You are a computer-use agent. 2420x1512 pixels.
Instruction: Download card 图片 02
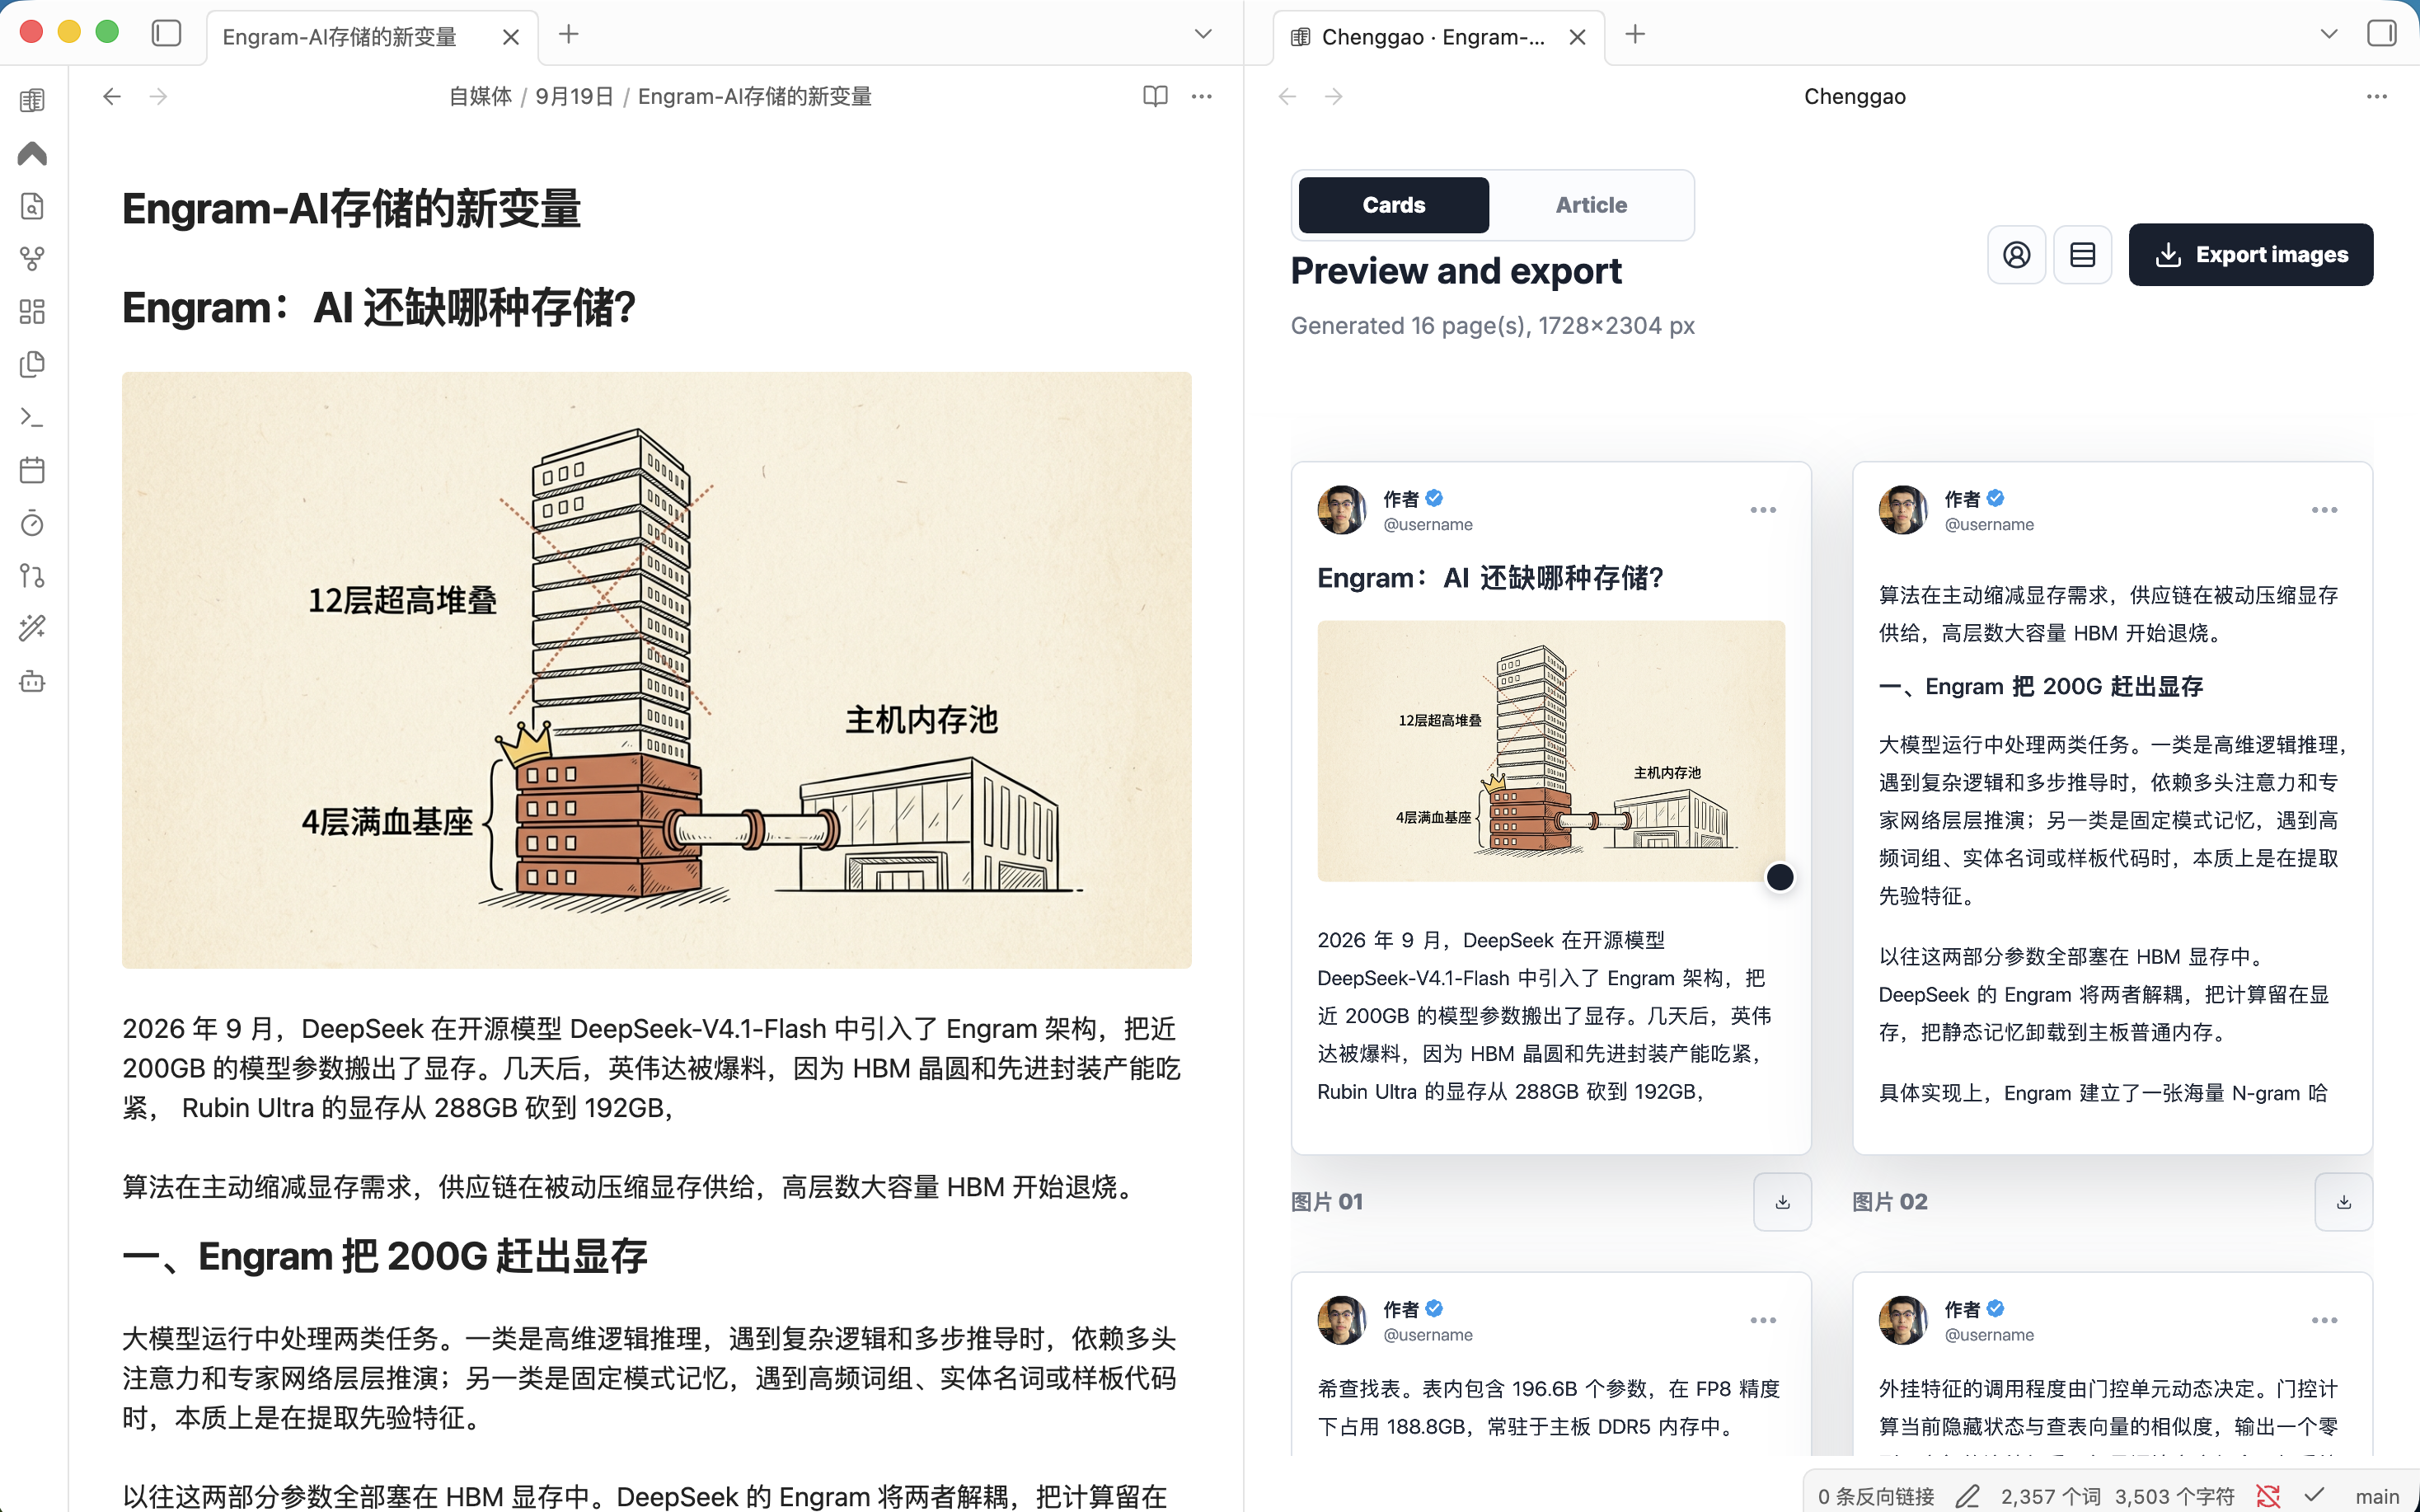(x=2344, y=1202)
